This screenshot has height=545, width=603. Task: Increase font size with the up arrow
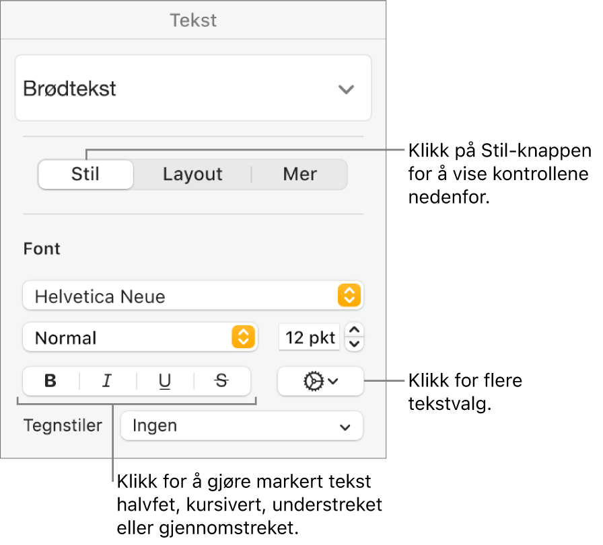(x=354, y=331)
